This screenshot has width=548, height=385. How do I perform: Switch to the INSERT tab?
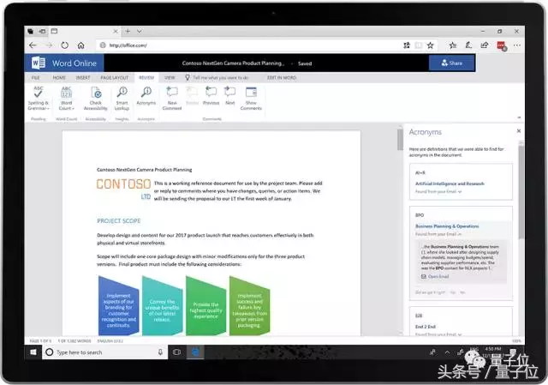(x=83, y=77)
